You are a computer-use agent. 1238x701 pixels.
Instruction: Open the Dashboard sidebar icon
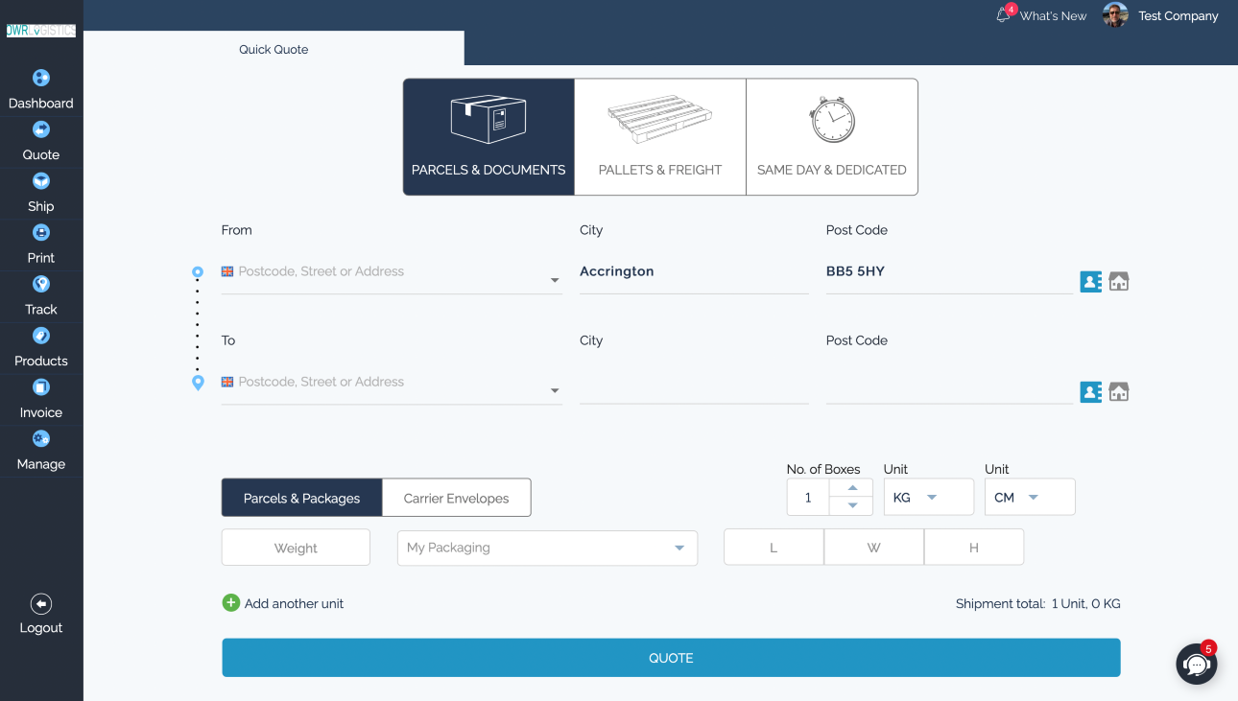(41, 79)
